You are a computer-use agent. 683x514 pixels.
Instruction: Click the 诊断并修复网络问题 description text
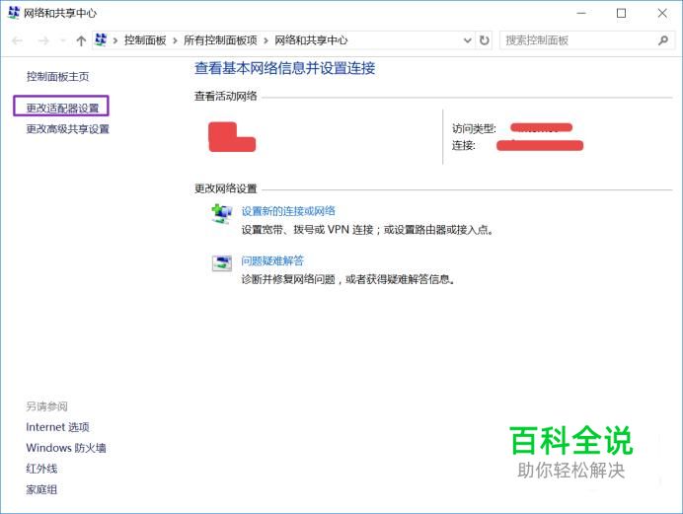[349, 279]
